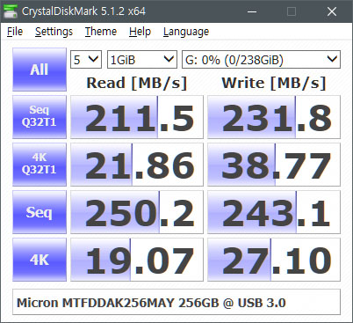The image size is (353, 323).
Task: Open the test size dropdown showing 1GiB
Action: 142,60
